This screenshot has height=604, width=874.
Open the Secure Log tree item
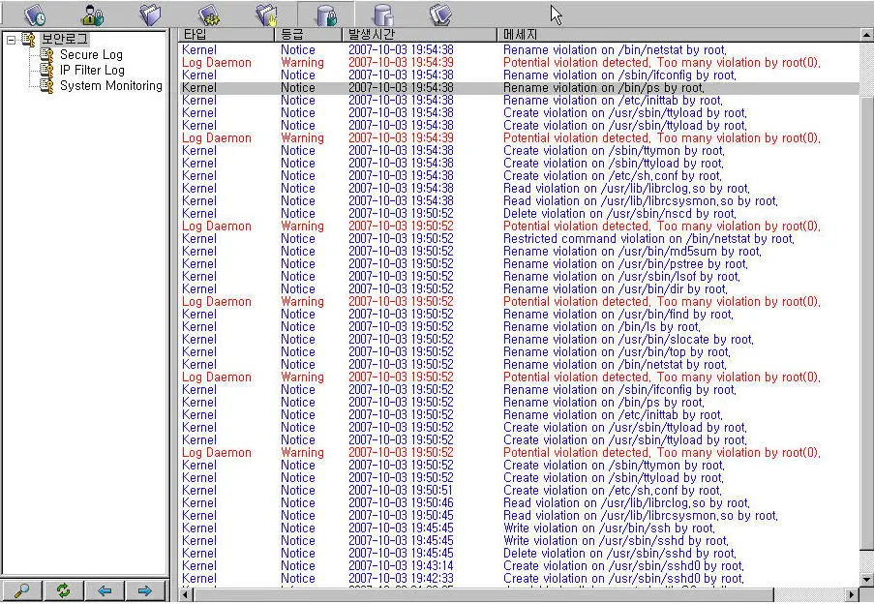click(91, 55)
